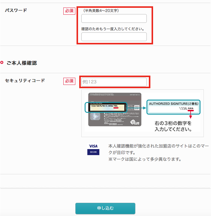Click the パスワード field label
The height and width of the screenshot is (216, 211).
pyautogui.click(x=16, y=10)
